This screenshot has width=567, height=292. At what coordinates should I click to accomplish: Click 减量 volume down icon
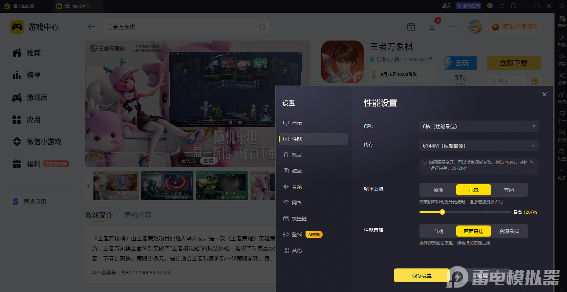coord(561,60)
